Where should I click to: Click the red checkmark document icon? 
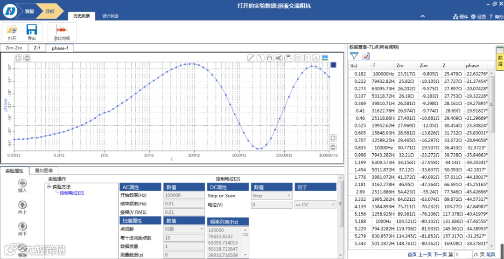coord(366,56)
